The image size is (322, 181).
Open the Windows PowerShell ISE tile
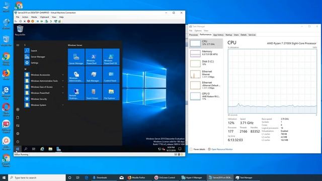tap(111, 57)
